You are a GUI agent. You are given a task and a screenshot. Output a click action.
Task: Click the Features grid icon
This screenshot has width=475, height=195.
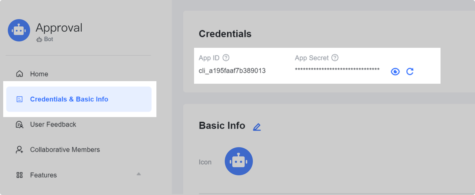pyautogui.click(x=19, y=175)
